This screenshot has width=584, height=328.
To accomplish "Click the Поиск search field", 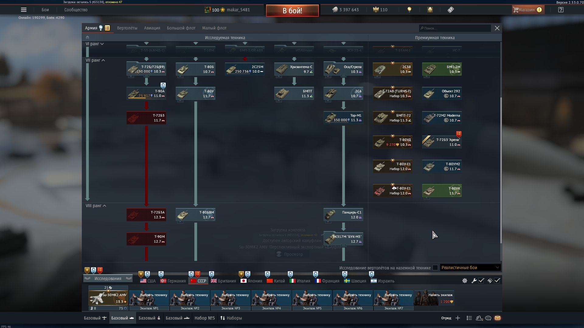I will point(455,28).
